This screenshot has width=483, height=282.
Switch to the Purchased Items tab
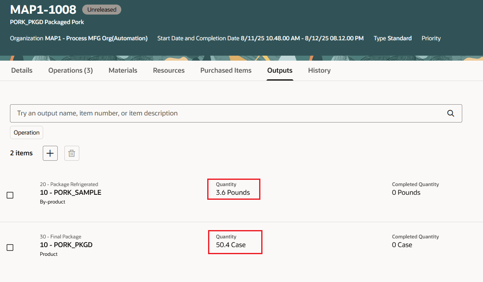coord(226,70)
